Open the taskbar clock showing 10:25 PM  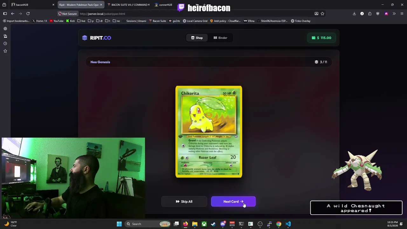coord(392,224)
